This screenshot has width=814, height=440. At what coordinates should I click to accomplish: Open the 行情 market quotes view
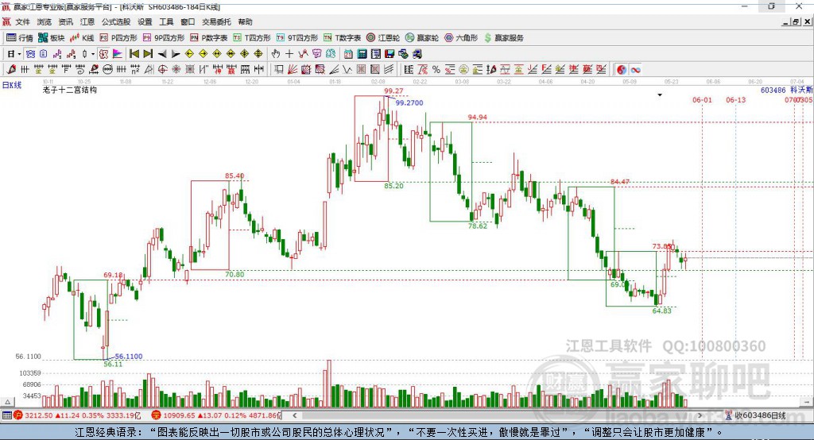[19, 38]
